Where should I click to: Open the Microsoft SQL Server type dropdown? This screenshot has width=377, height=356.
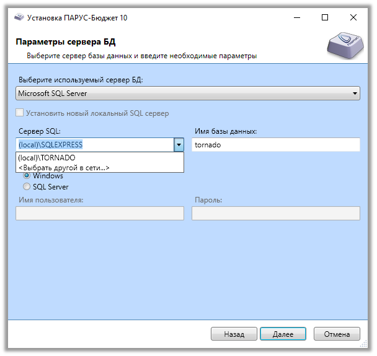point(187,93)
